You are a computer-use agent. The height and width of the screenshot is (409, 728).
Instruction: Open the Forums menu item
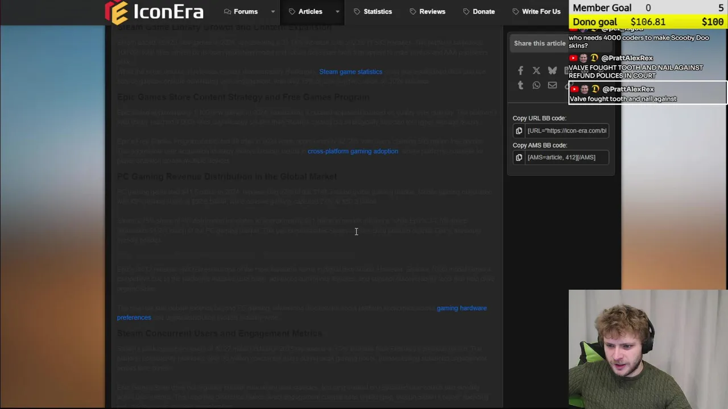point(241,11)
